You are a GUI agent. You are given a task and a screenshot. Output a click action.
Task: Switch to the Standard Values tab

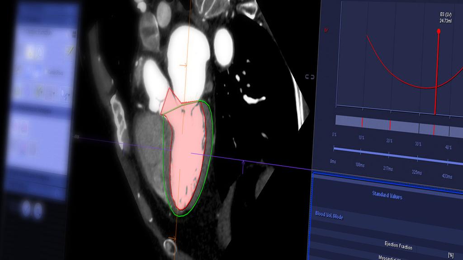point(387,196)
